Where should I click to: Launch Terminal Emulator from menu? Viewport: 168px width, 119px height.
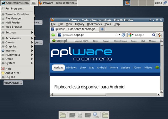(x=17, y=14)
